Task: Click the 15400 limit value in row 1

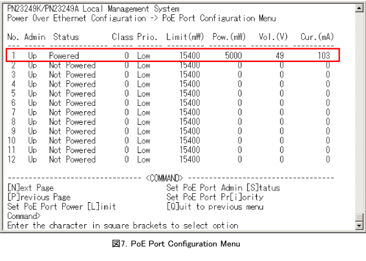Action: coord(189,56)
